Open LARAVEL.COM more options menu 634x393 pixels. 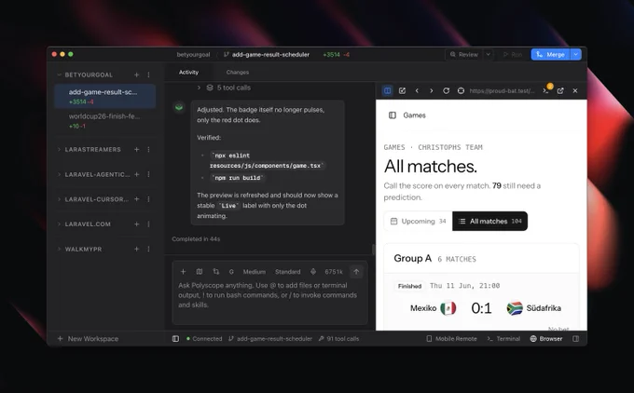(148, 224)
